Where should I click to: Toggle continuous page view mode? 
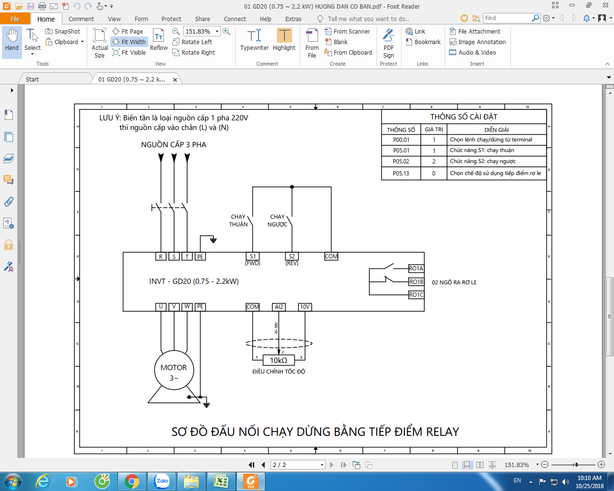(467, 465)
